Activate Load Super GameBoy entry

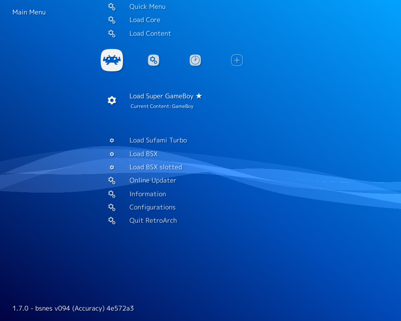pos(161,96)
